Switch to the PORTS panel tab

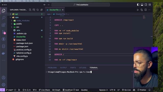[x=73, y=67]
